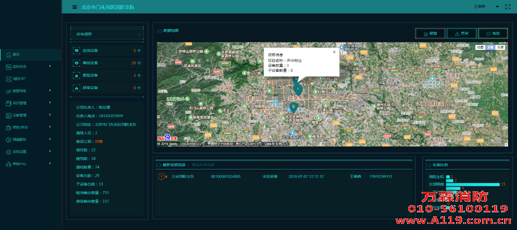The image size is (517, 230).
Task: Open the 首页 home icon in sidebar
Action: coord(8,54)
